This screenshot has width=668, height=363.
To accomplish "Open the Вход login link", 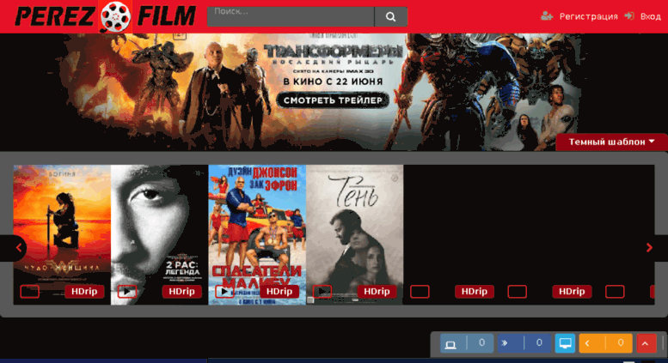I will 651,16.
